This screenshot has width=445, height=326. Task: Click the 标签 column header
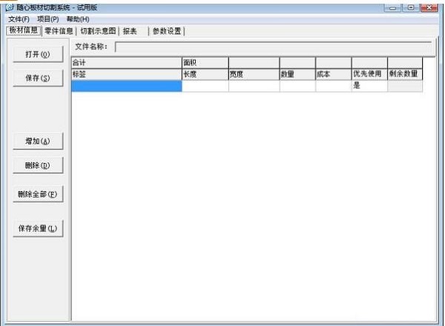click(x=127, y=74)
